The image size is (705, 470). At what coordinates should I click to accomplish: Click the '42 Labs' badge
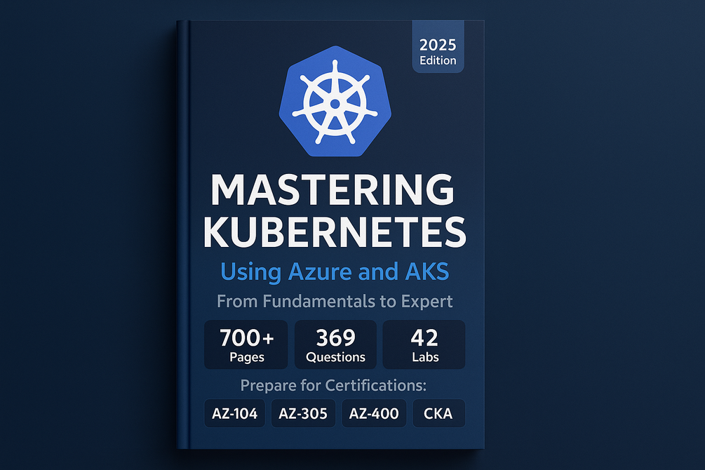tap(424, 344)
